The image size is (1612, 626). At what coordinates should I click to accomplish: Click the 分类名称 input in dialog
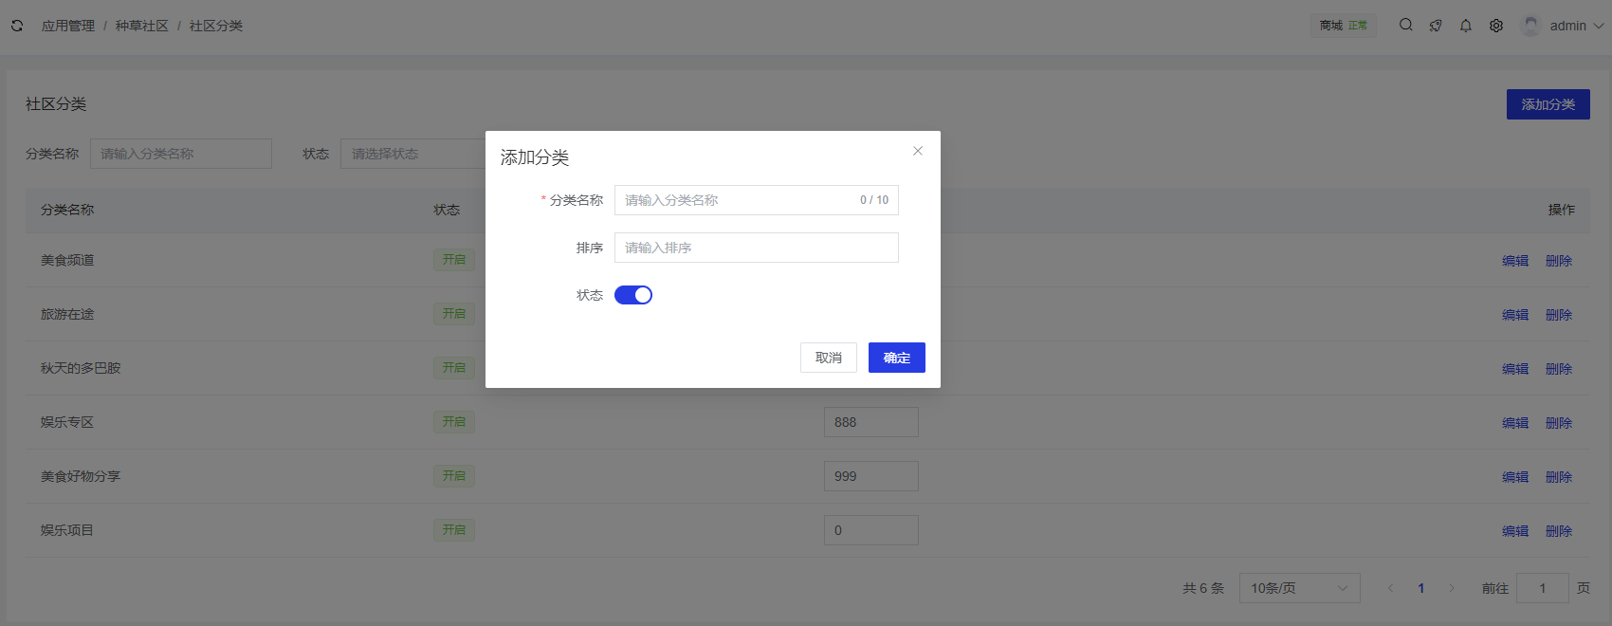(x=735, y=200)
